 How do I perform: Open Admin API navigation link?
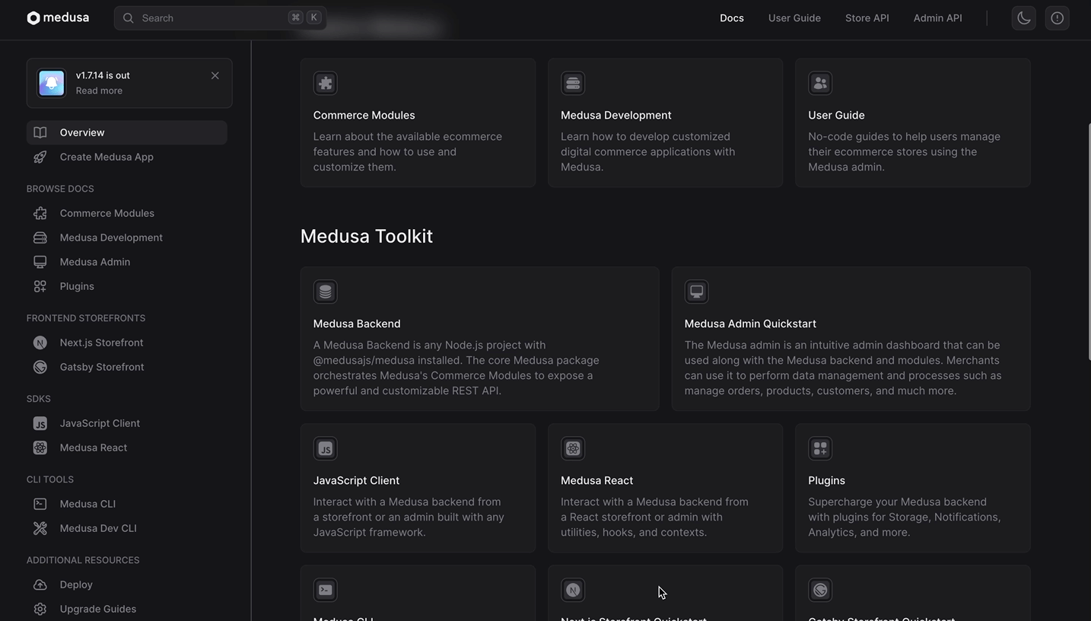coord(938,18)
